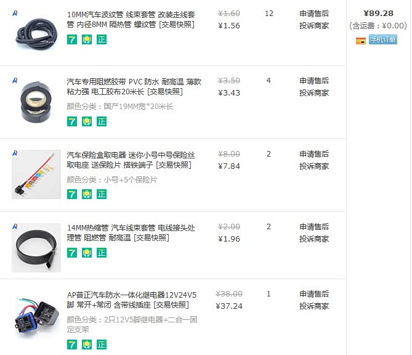Click the 正 icon under 10MM corrugated tube
This screenshot has width=412, height=355.
pos(102,39)
